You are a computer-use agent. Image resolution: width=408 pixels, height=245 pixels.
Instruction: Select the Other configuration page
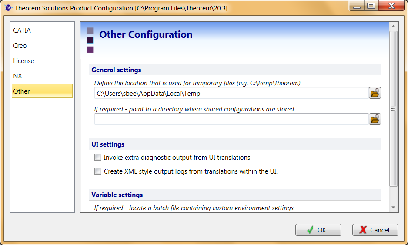tap(42, 91)
